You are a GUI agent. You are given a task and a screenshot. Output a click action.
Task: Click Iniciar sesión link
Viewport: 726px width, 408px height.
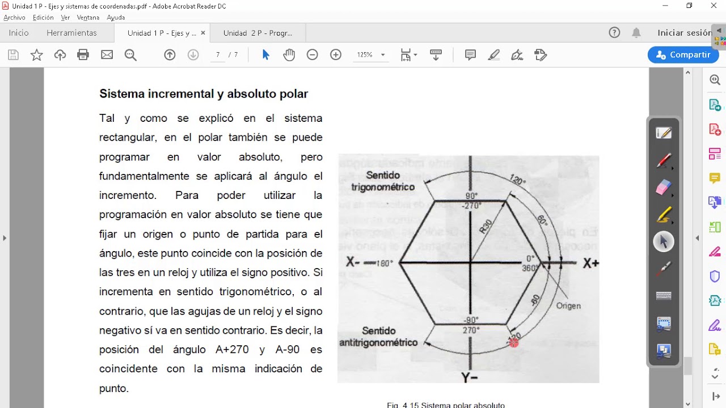coord(684,33)
